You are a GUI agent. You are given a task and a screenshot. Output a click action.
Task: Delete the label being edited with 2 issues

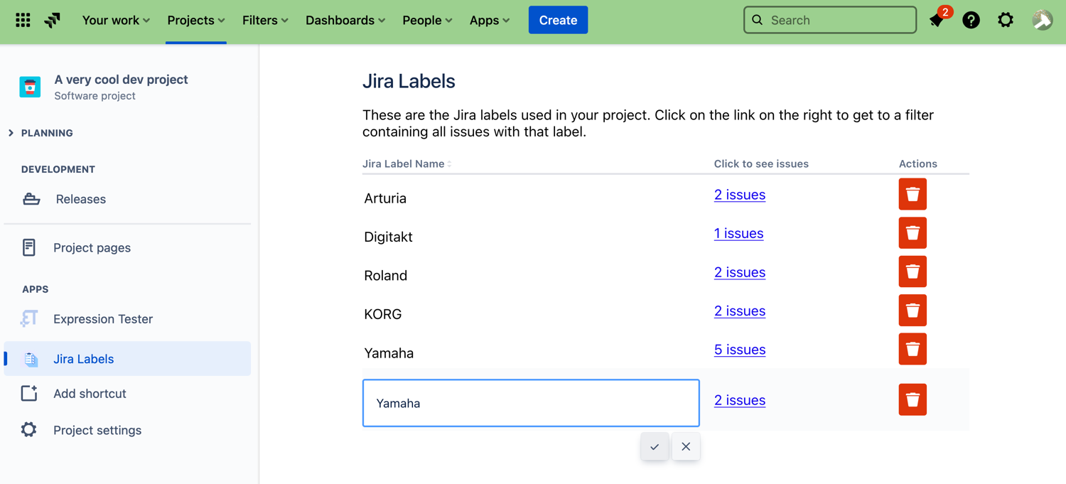tap(912, 399)
